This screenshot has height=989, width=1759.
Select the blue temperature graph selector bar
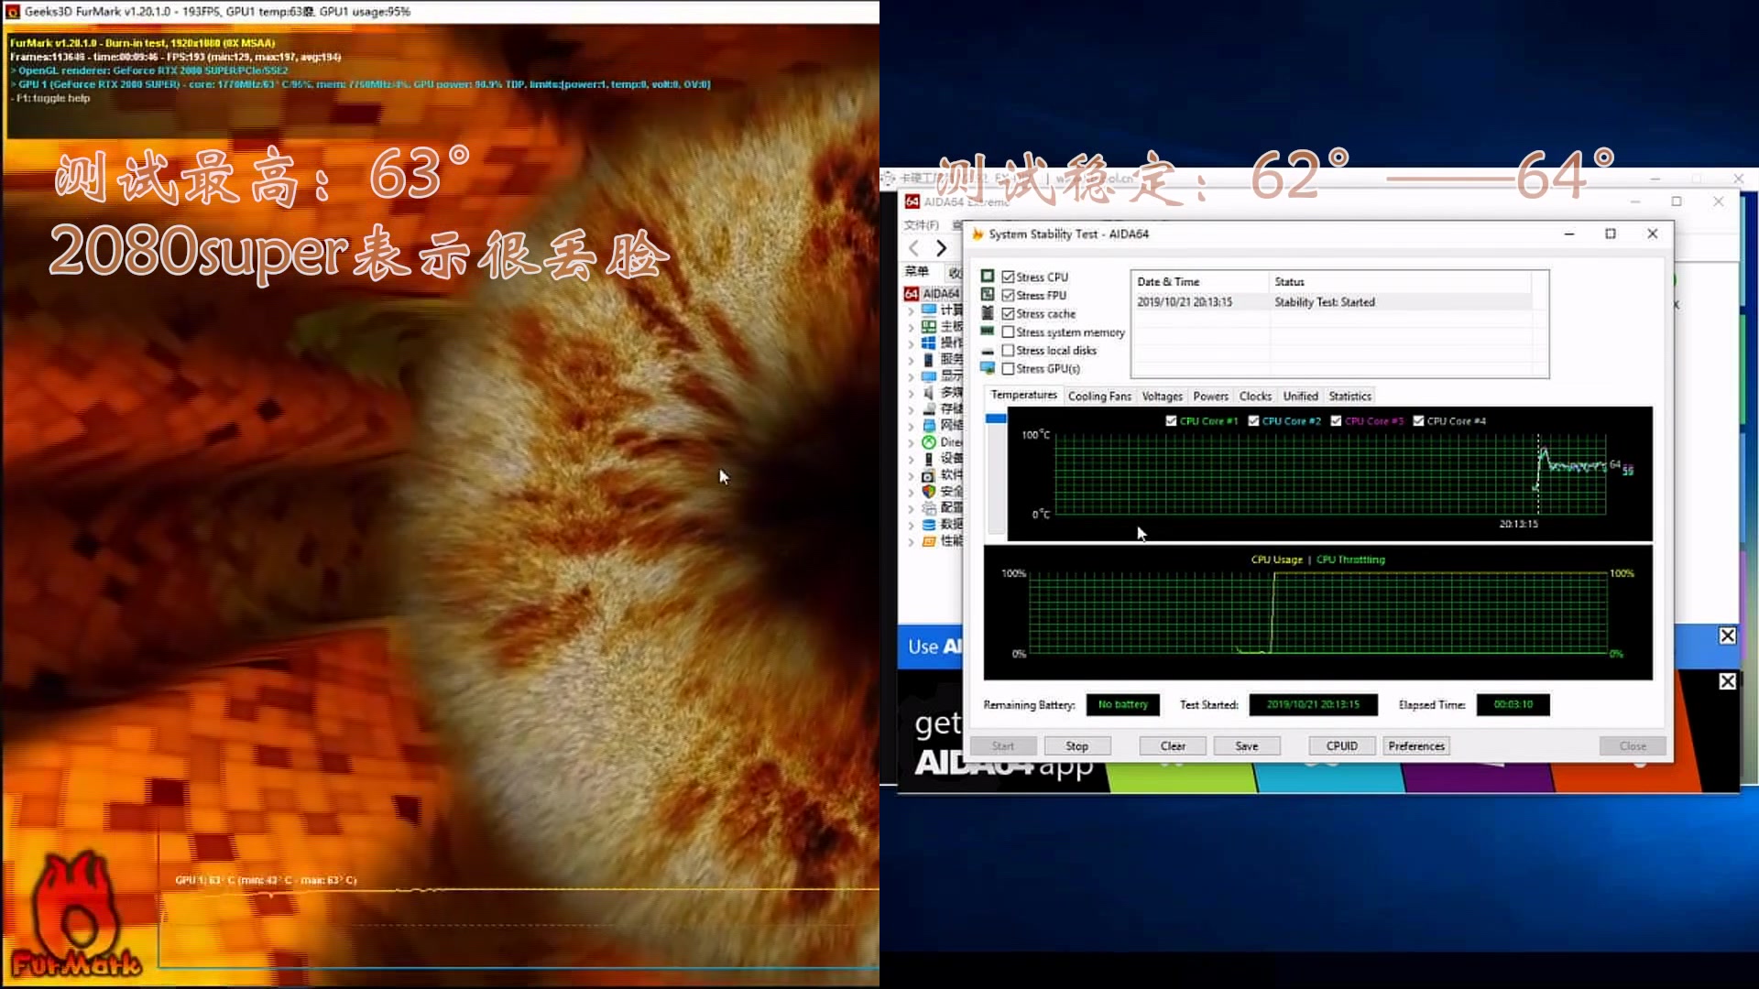(x=996, y=418)
